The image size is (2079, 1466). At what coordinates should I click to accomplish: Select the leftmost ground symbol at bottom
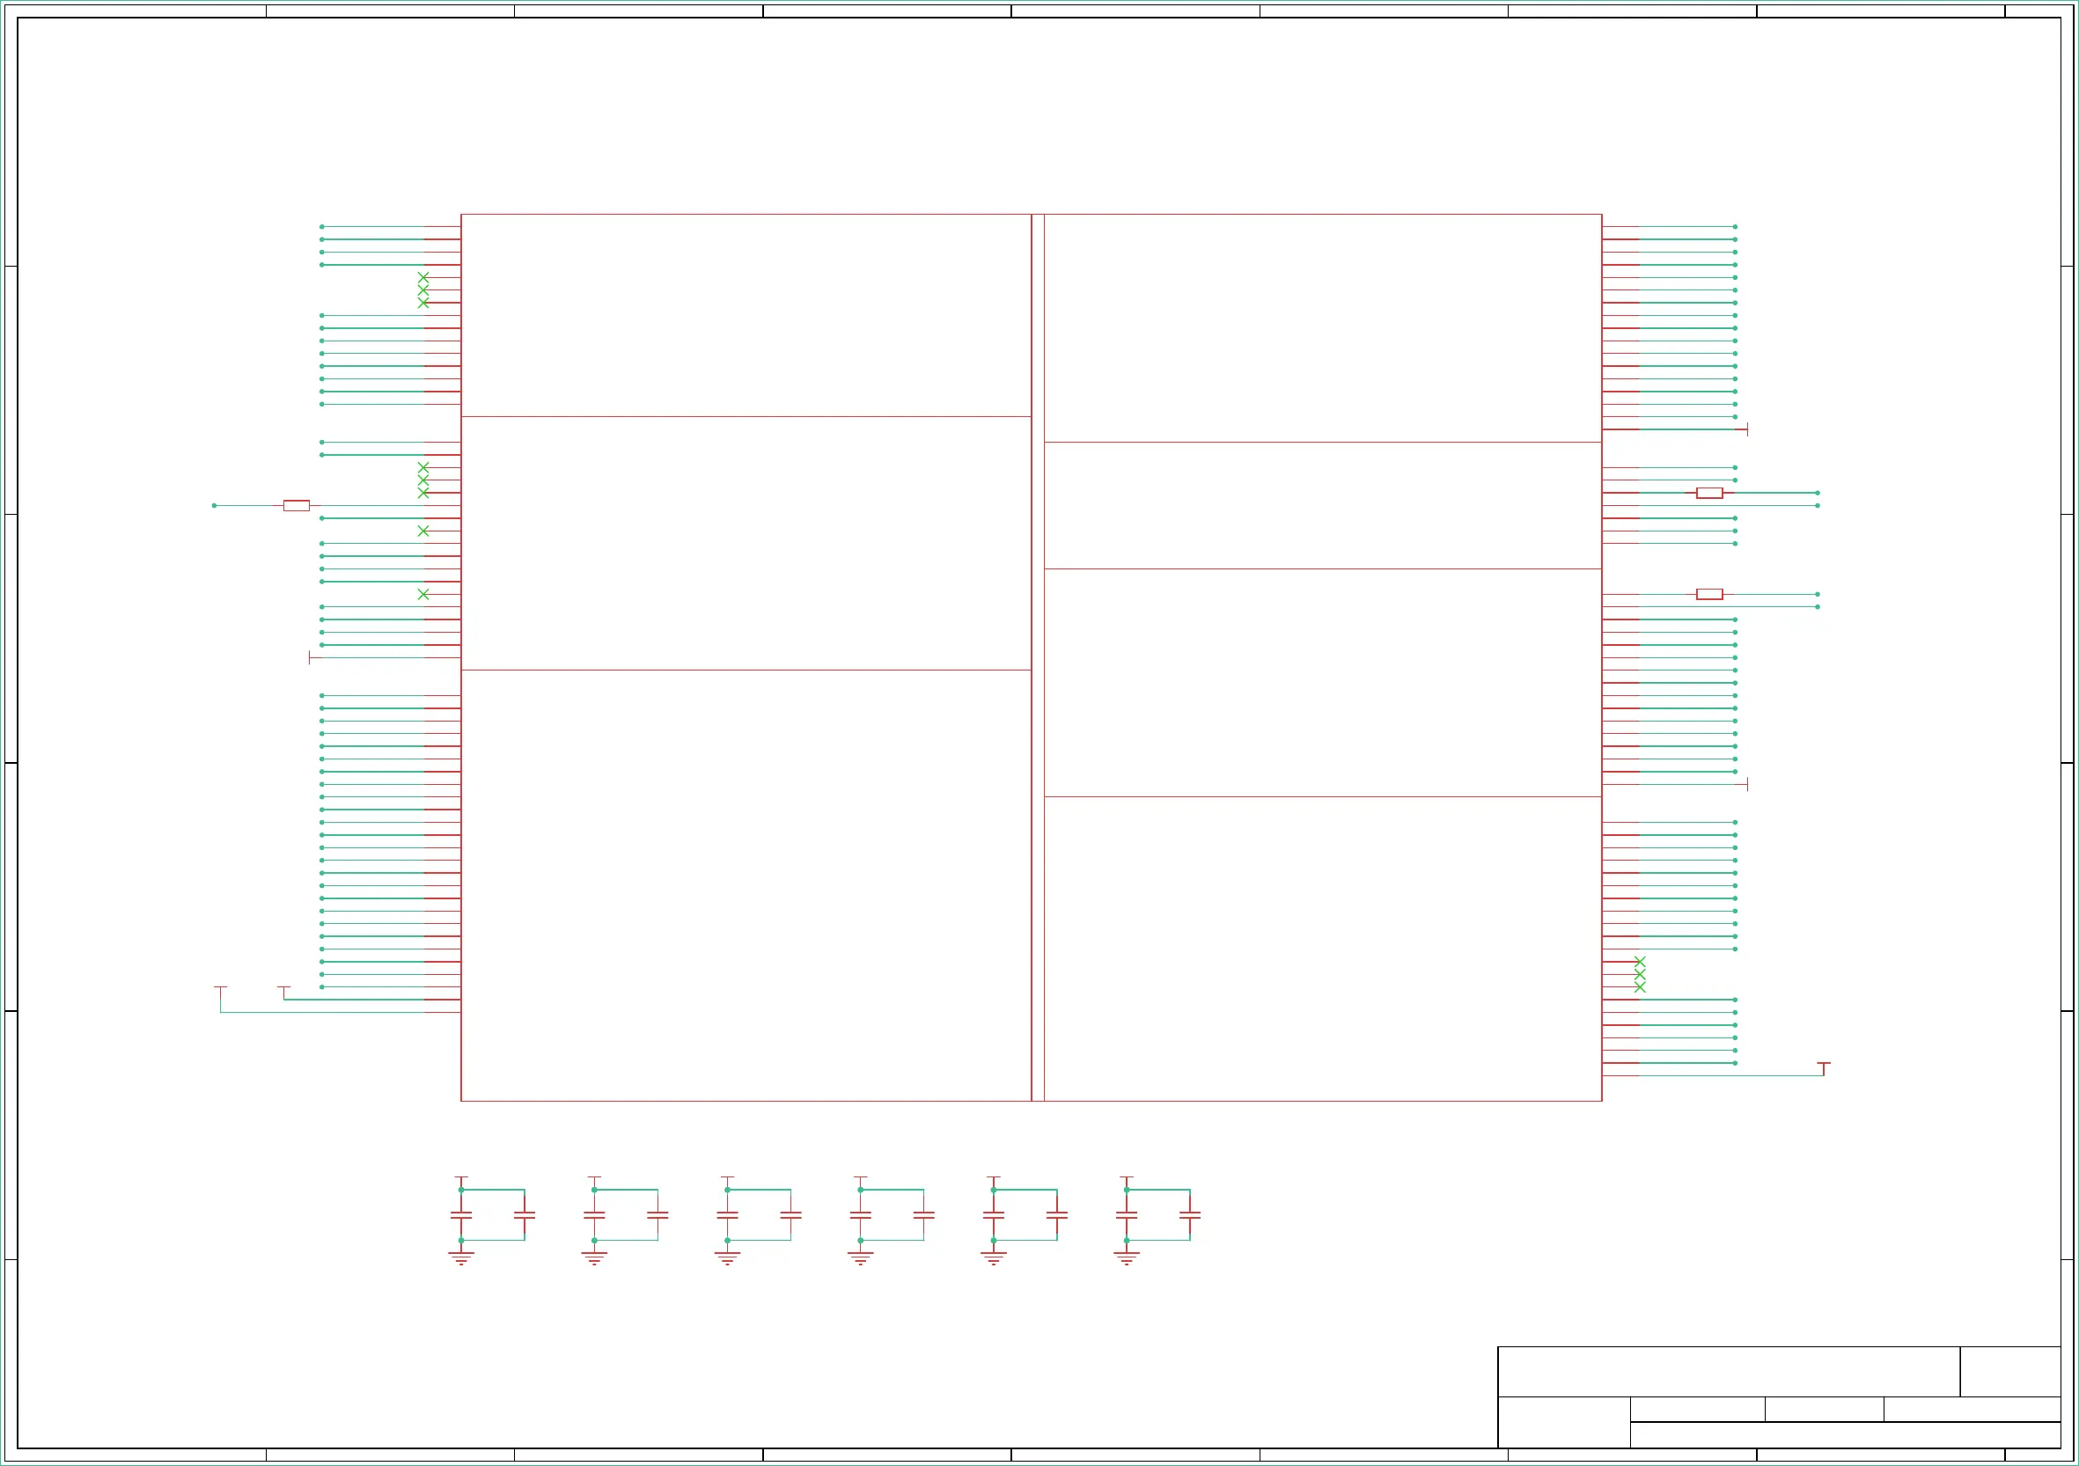461,1257
